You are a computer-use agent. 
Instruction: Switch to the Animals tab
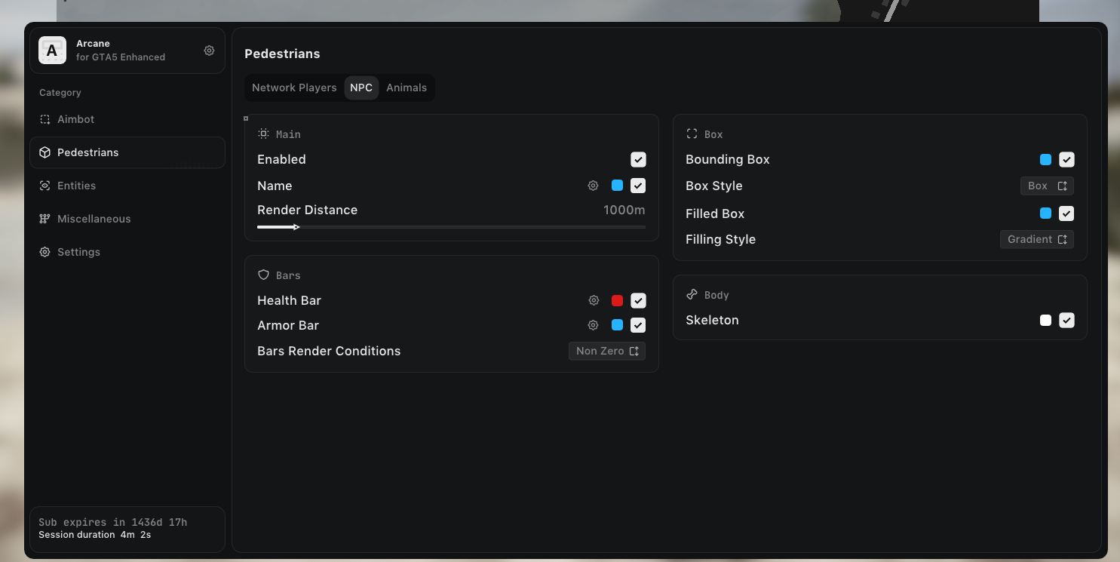pos(407,88)
